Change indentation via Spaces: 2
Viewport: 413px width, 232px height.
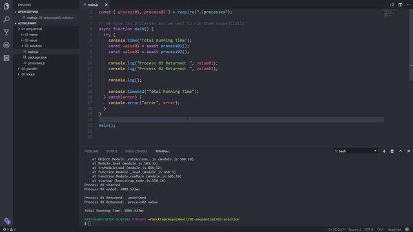[x=354, y=229]
